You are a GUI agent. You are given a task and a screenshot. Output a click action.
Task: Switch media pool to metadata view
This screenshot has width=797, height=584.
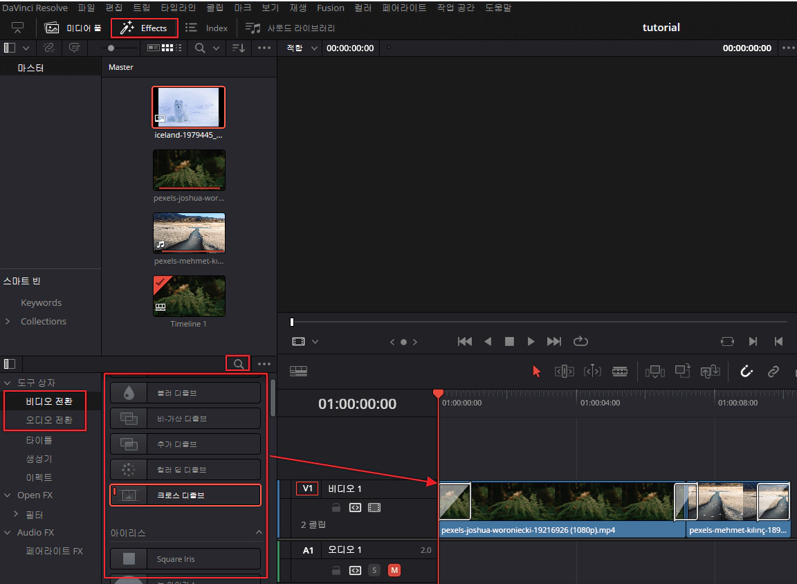click(154, 48)
